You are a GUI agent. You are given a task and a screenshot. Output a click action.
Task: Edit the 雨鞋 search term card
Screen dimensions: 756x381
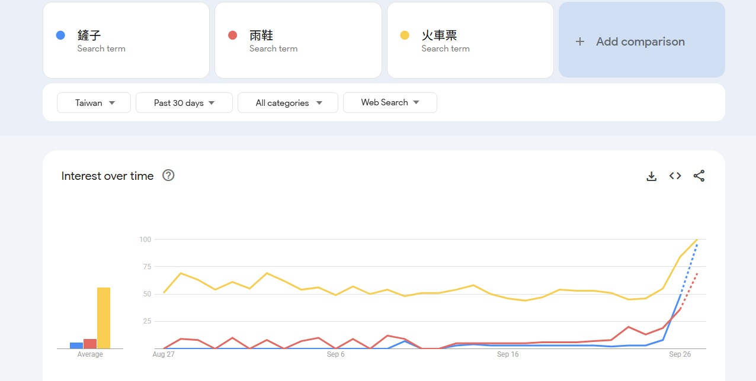297,40
